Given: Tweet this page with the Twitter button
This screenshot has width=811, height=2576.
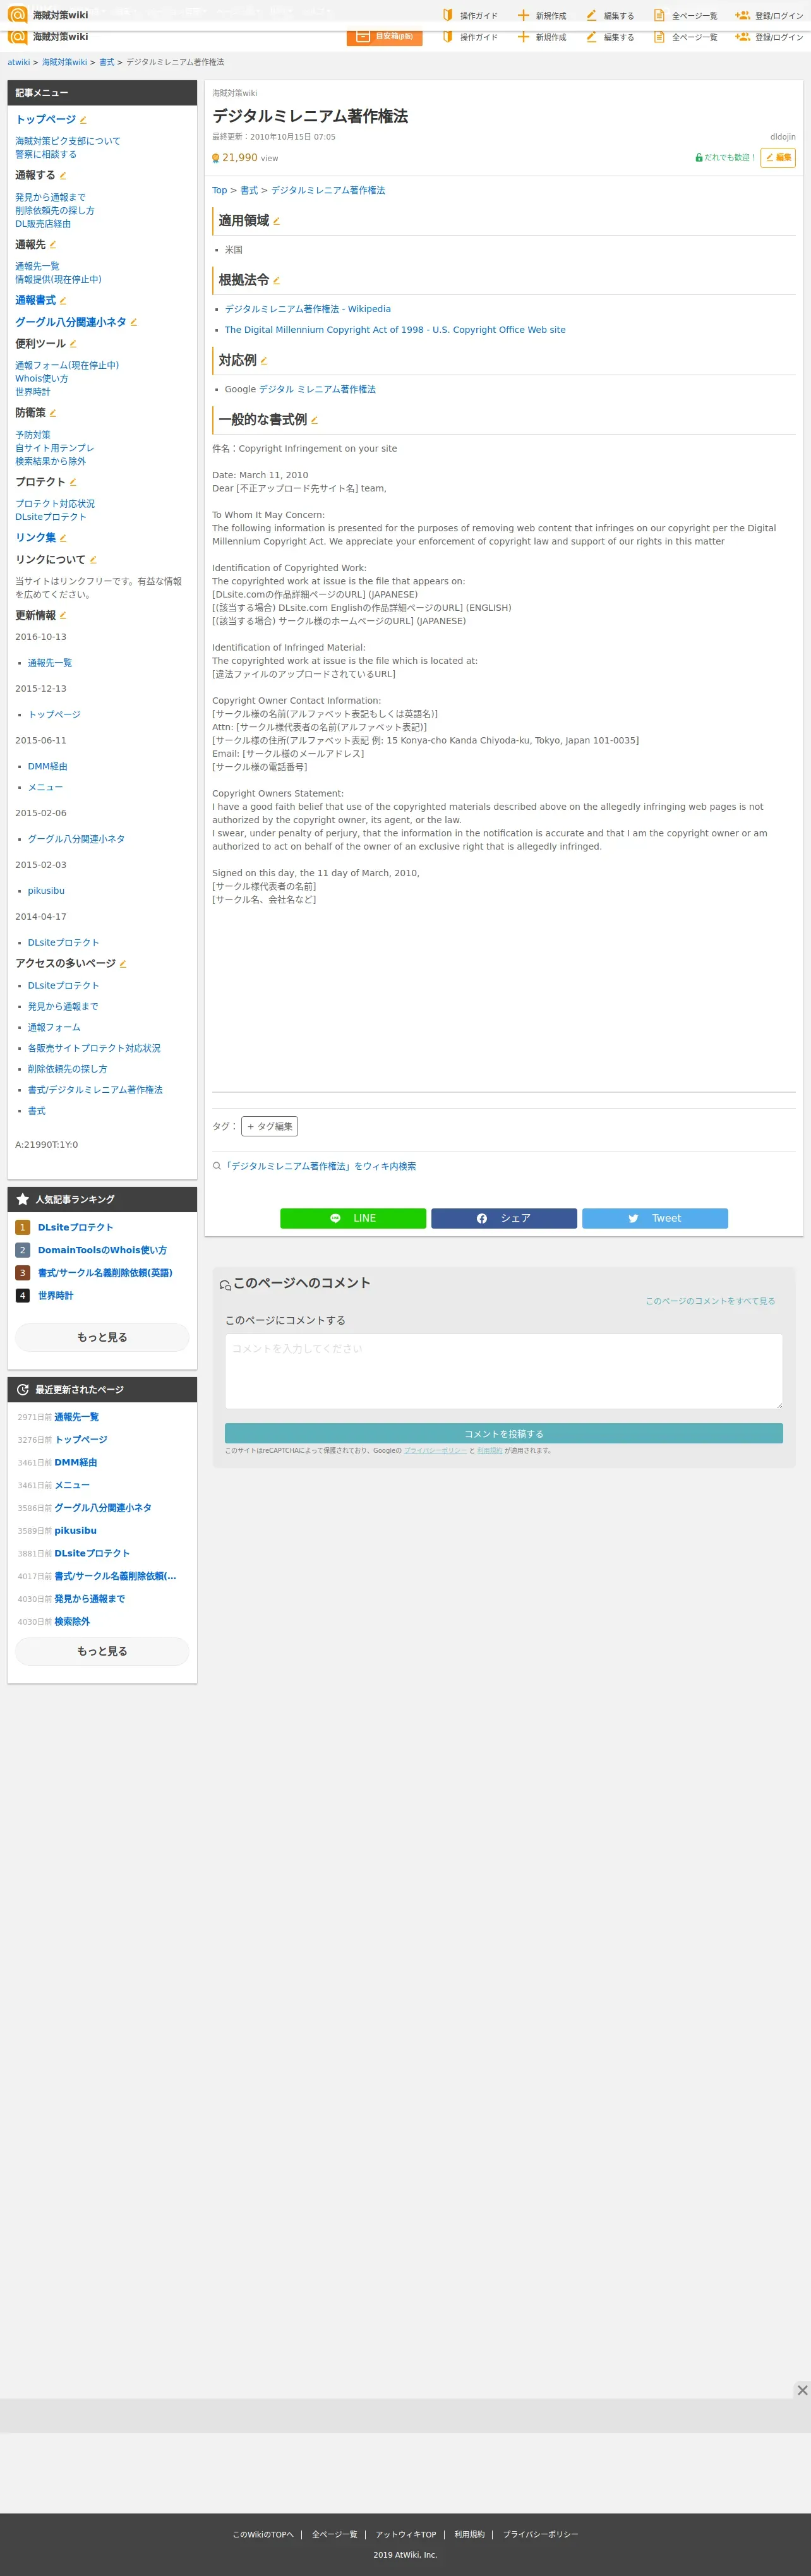Looking at the screenshot, I should (x=655, y=1218).
